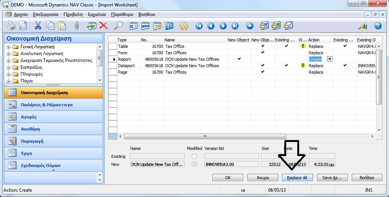The width and height of the screenshot is (389, 197).
Task: Click the Field Filter toolbar icon
Action: [134, 26]
